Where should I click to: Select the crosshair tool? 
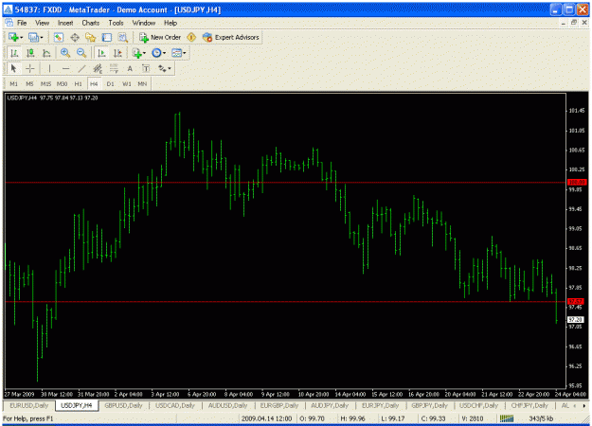pyautogui.click(x=29, y=69)
